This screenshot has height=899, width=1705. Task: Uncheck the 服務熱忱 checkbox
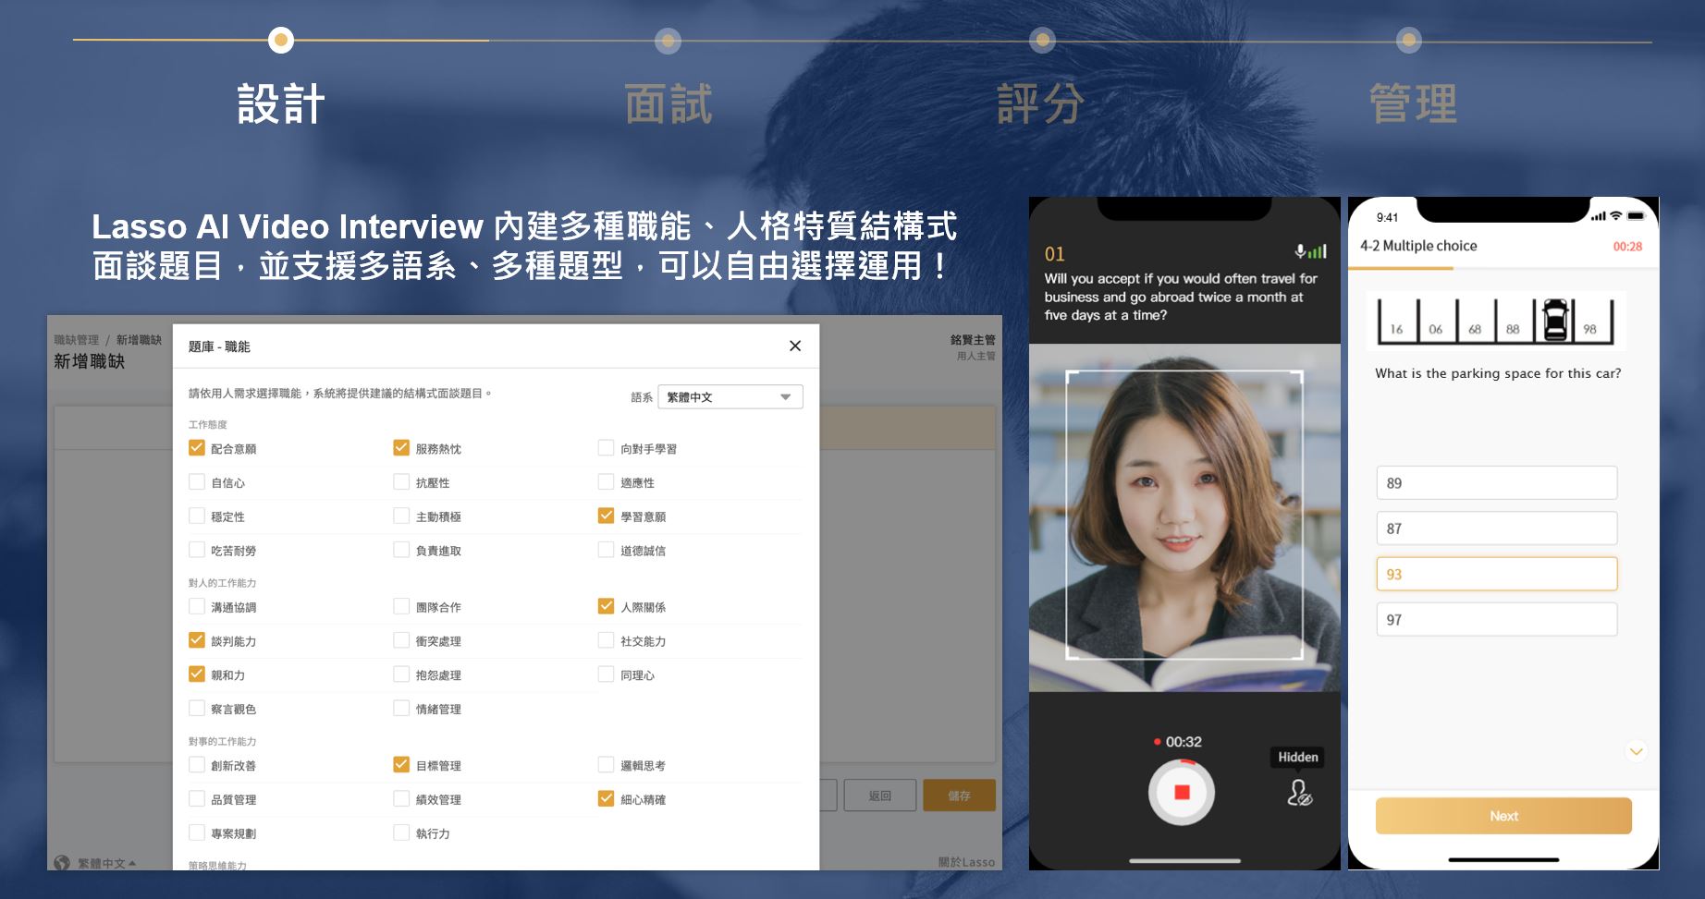[x=401, y=448]
